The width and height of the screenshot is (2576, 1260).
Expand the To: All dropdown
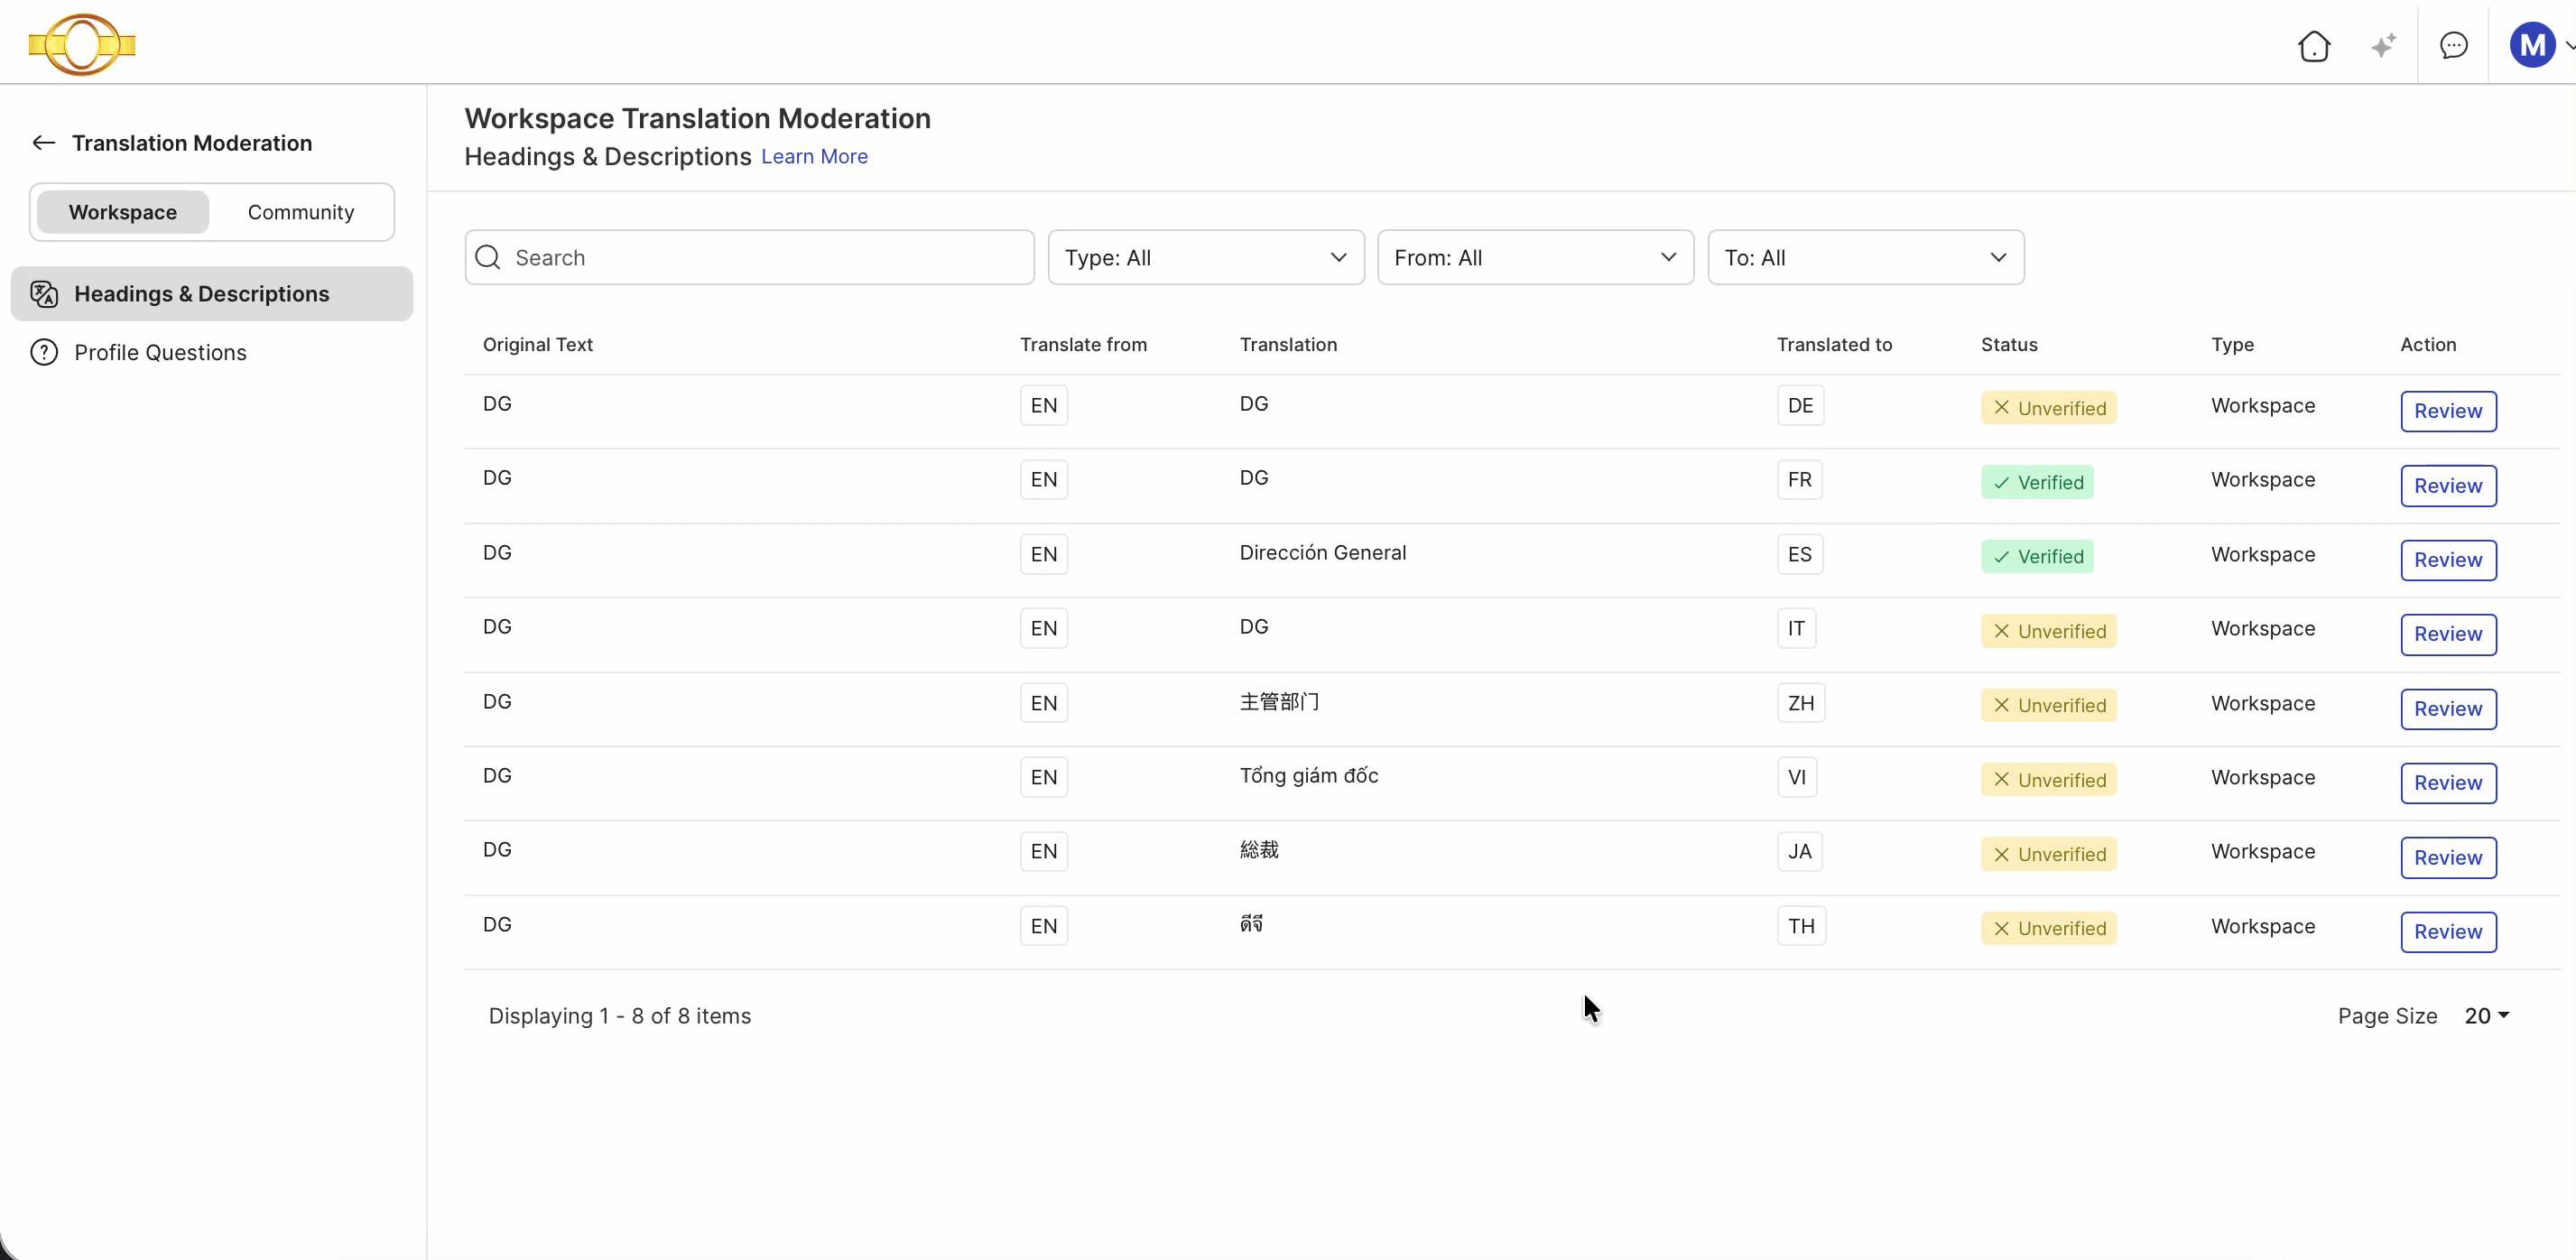(1866, 258)
